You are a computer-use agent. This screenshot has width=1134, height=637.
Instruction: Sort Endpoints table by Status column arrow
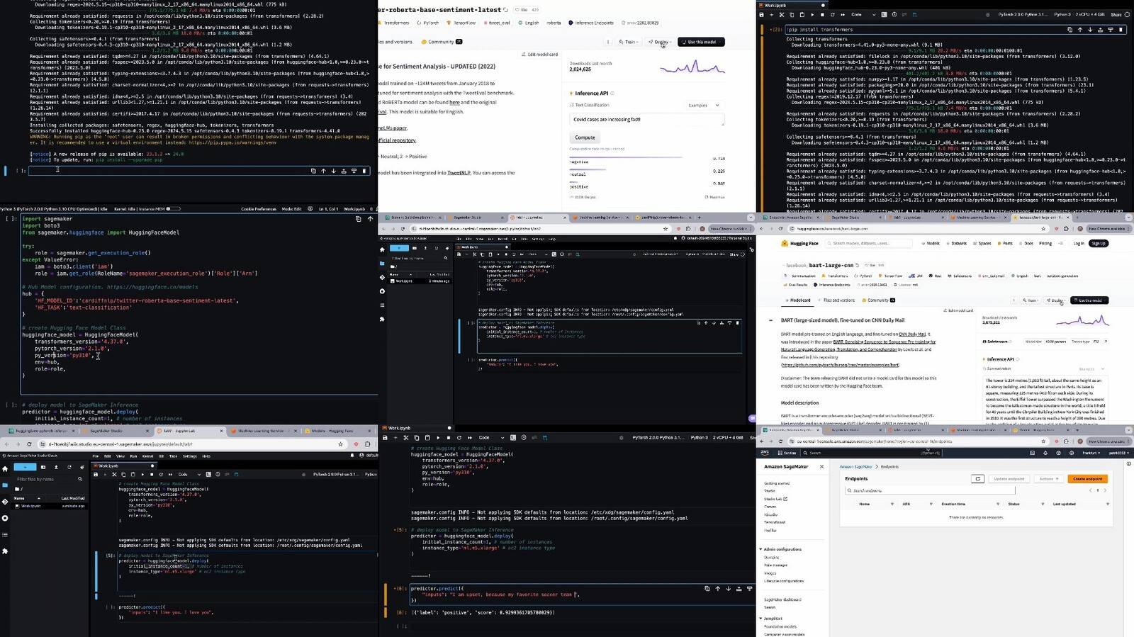pos(1043,504)
